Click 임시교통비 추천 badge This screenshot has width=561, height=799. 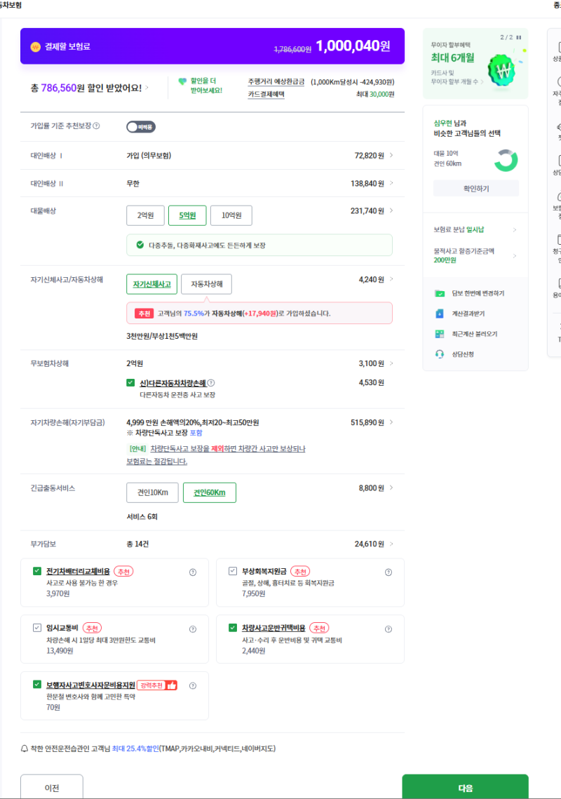pyautogui.click(x=92, y=629)
